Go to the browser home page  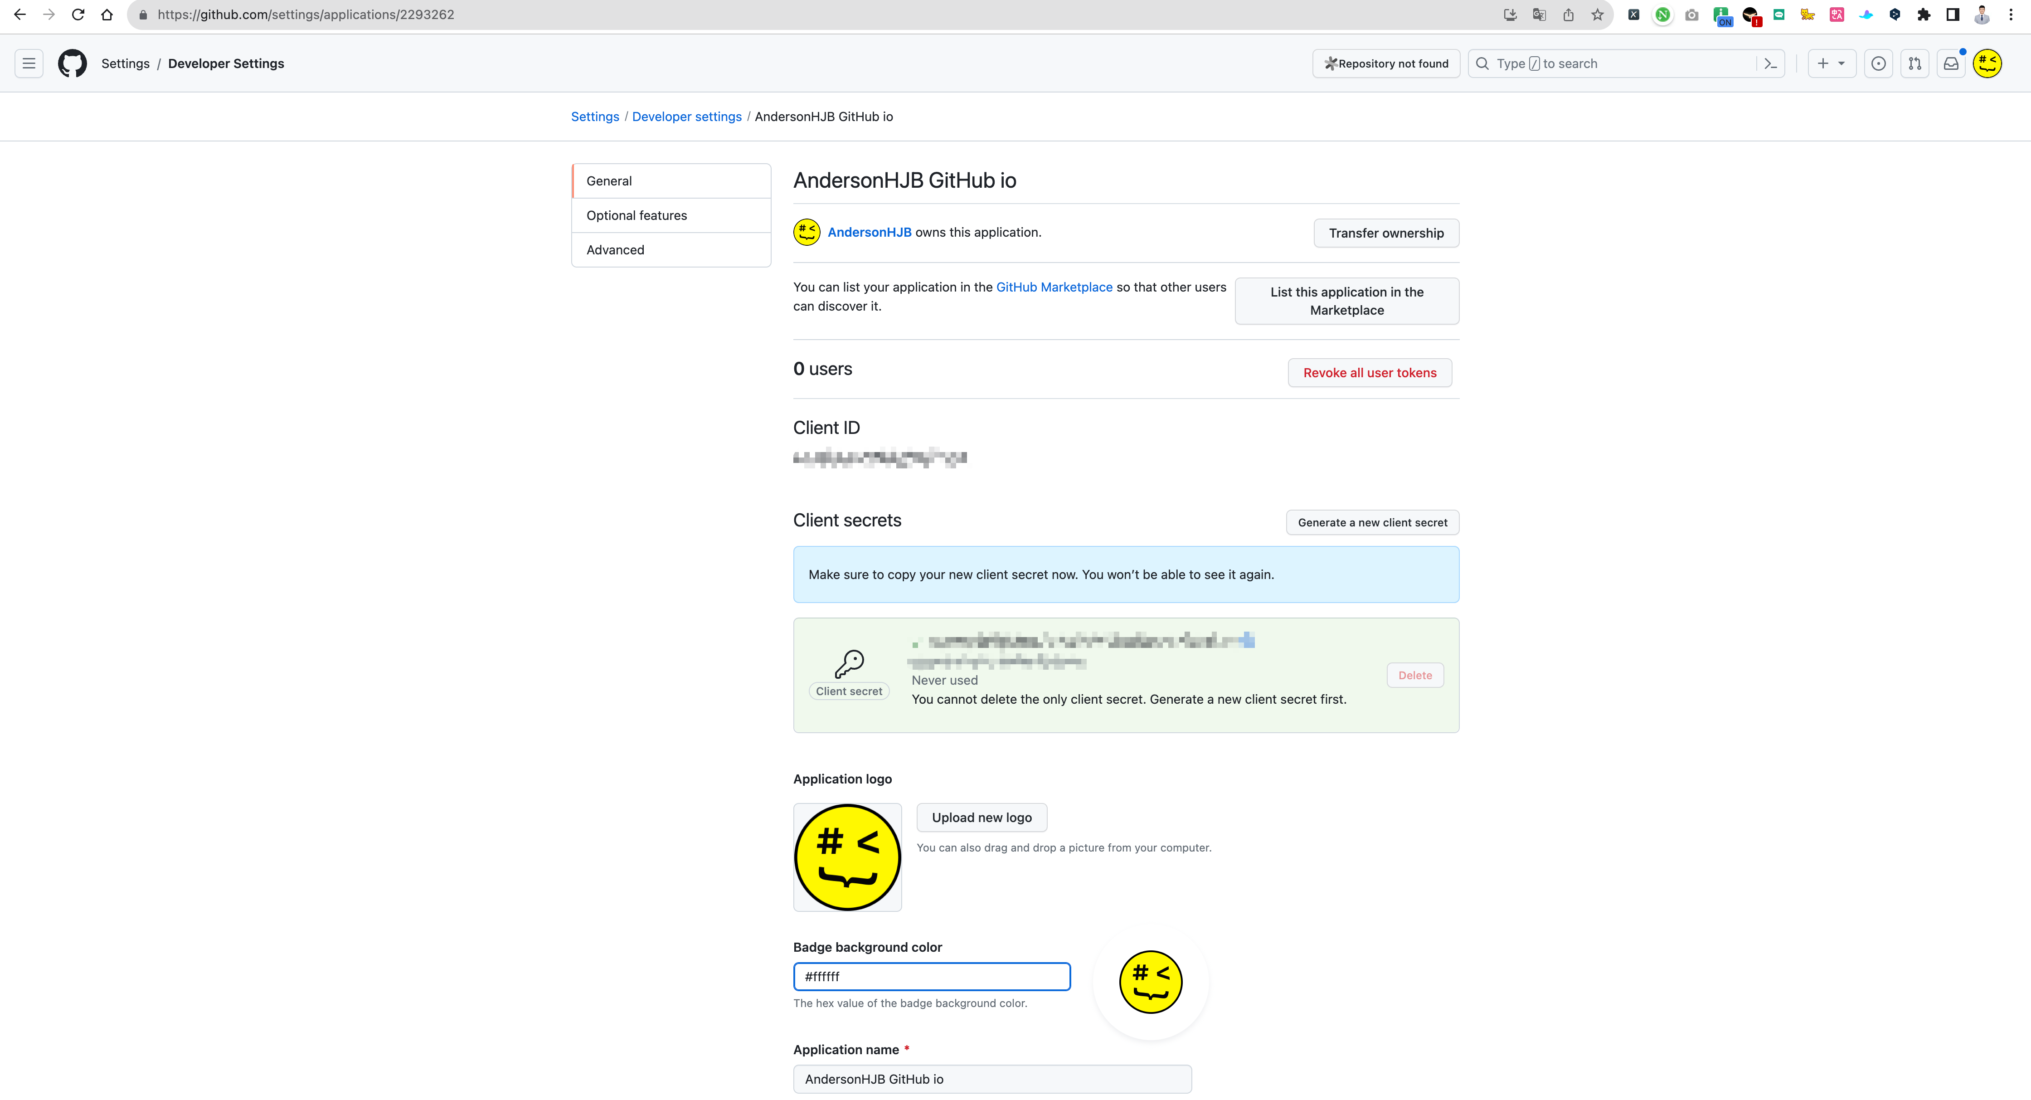107,14
